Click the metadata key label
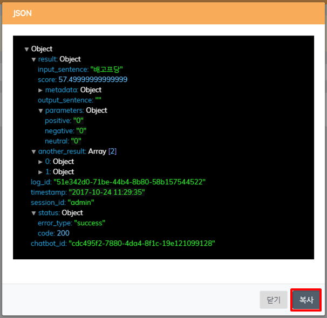Screen dimensions: 327x318 point(62,90)
